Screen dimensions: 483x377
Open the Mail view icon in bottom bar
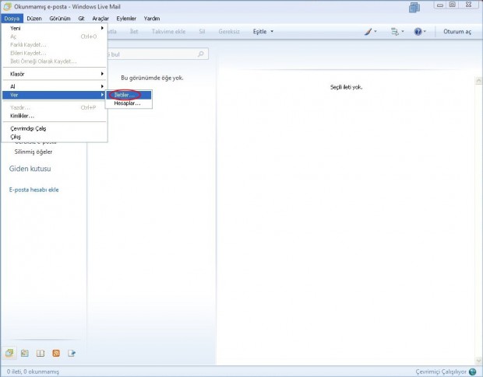[9, 353]
